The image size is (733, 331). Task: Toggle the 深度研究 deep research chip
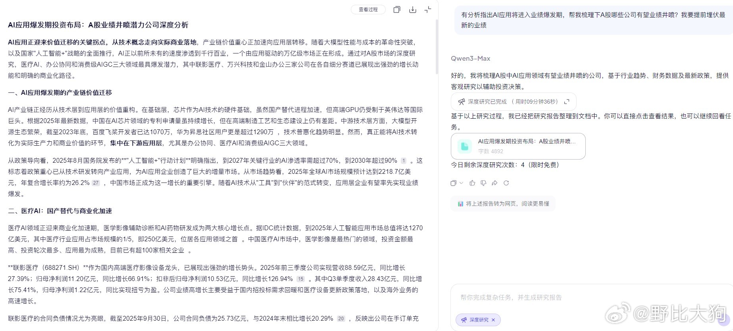click(478, 320)
